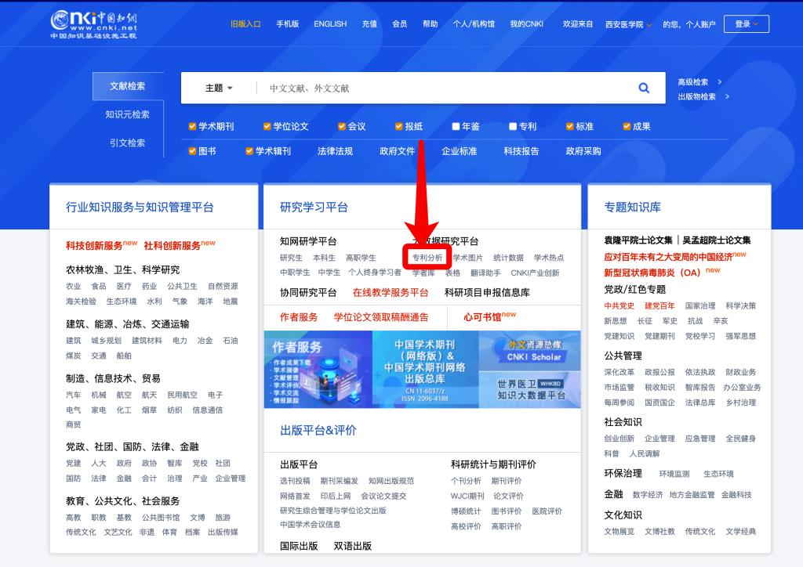This screenshot has width=803, height=567.
Task: Open the 新型冠状病毒肺炎 (OA) link
Action: (652, 273)
